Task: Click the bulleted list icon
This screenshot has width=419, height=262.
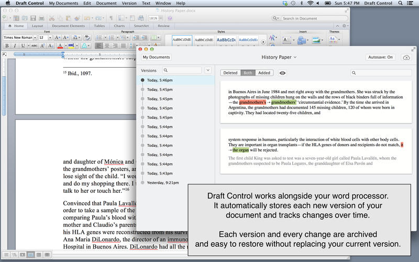Action: (x=99, y=38)
